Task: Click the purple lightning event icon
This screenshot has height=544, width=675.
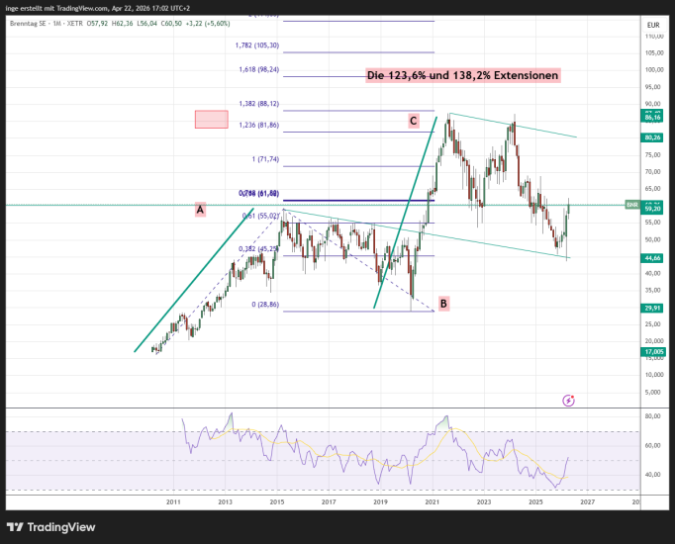Action: pyautogui.click(x=568, y=401)
